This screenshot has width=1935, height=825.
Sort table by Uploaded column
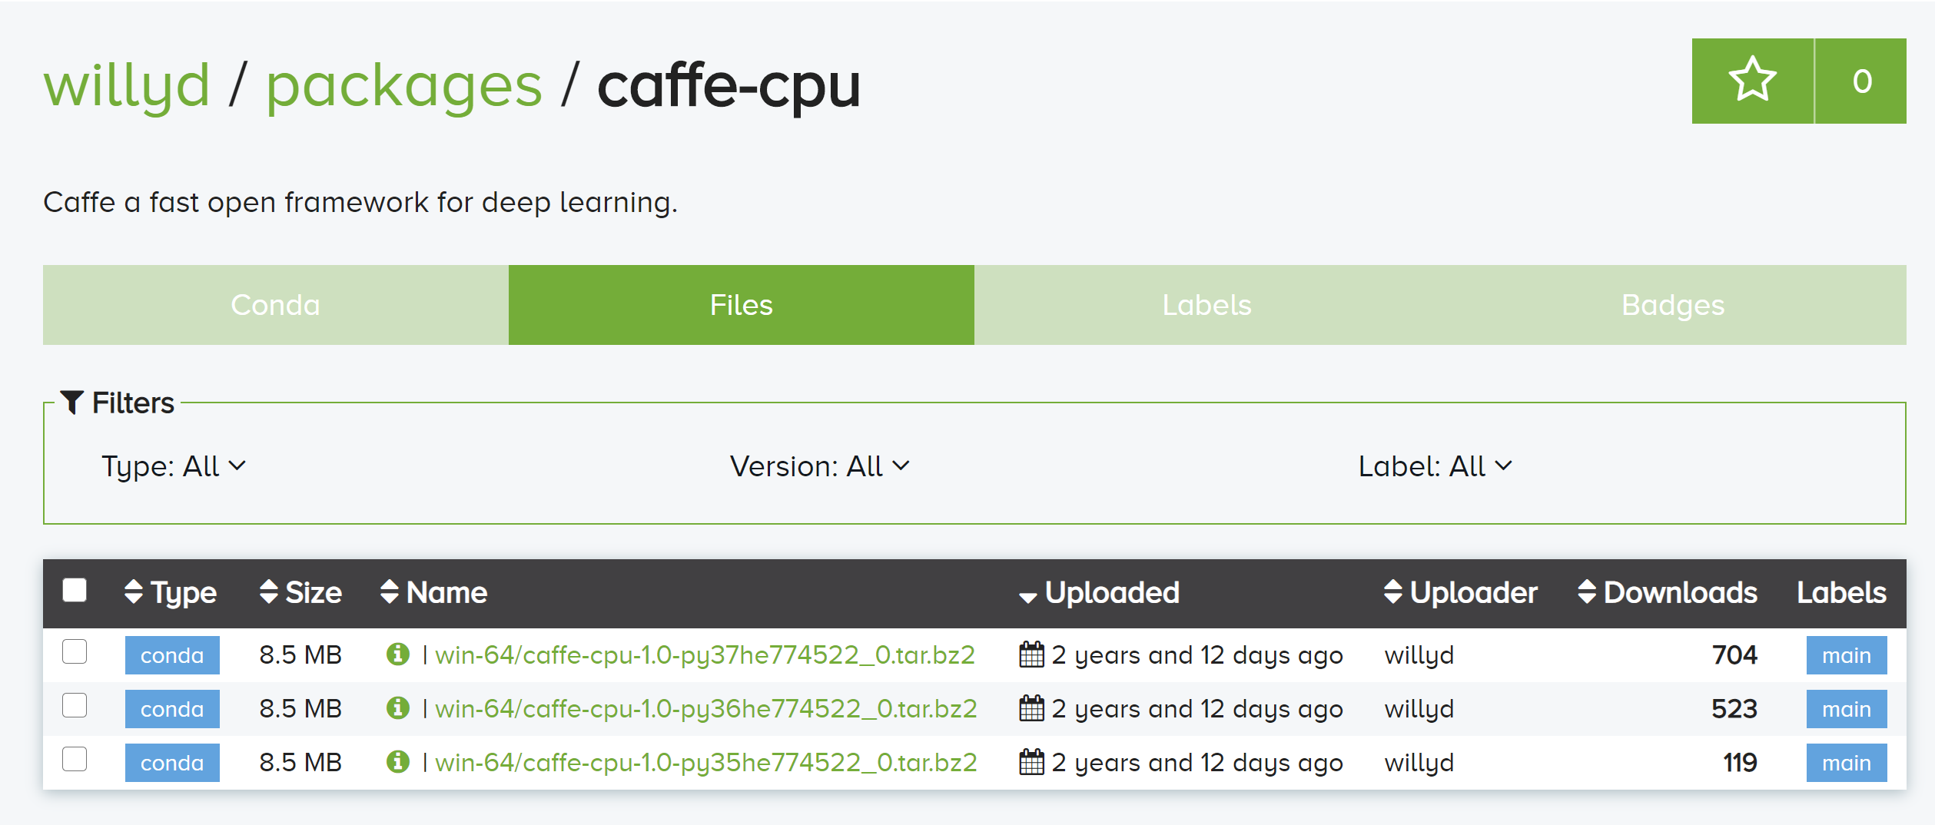(1099, 592)
